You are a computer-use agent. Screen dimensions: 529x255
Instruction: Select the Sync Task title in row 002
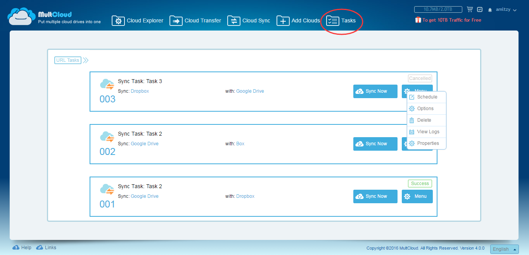coord(140,134)
